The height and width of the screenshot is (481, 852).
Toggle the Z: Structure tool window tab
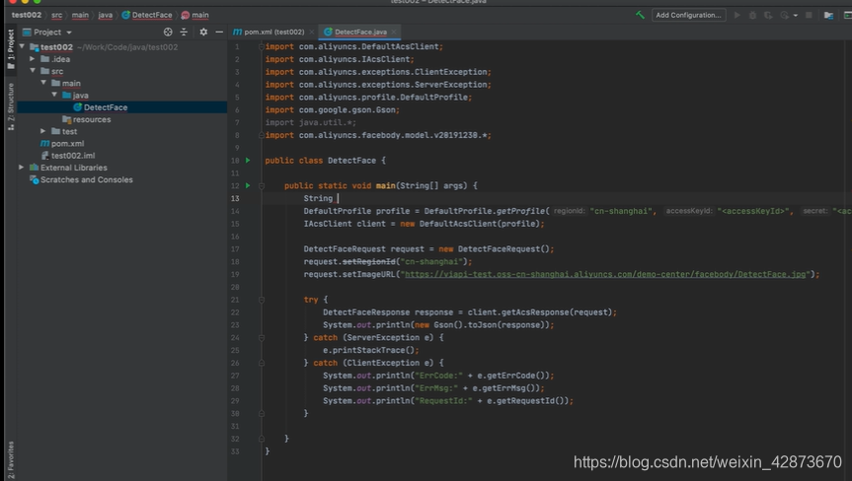coord(11,106)
